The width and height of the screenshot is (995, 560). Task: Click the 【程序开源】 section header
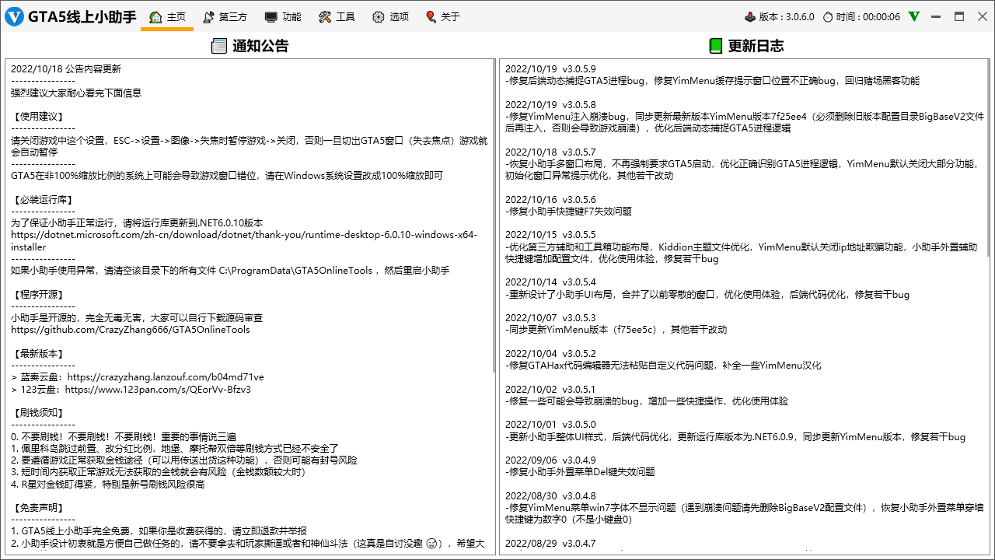point(37,295)
